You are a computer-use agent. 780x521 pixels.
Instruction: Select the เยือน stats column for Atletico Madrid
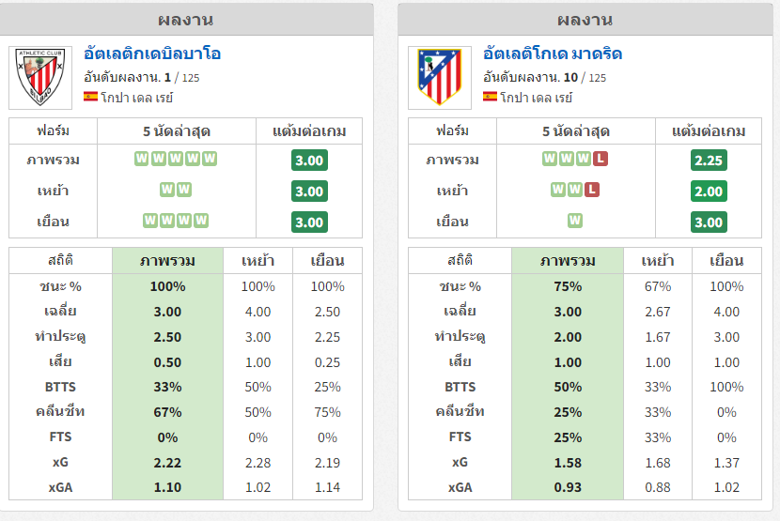(x=726, y=261)
